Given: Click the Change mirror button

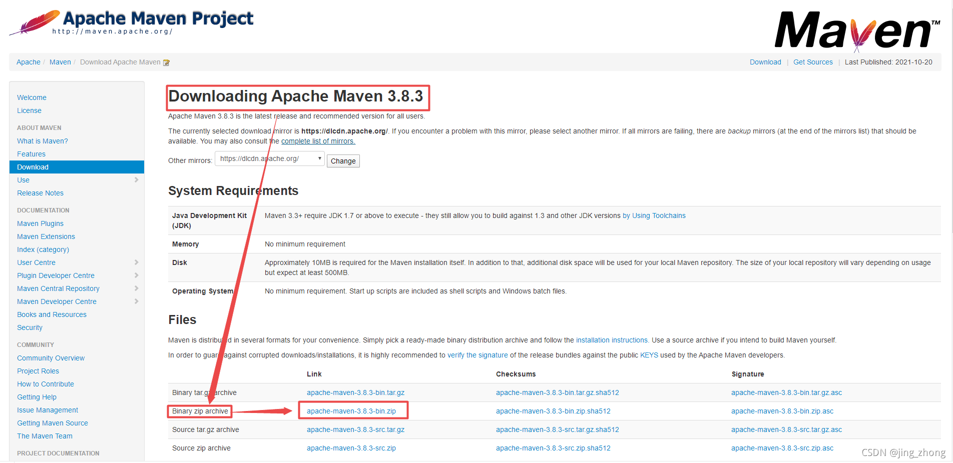Looking at the screenshot, I should (343, 161).
